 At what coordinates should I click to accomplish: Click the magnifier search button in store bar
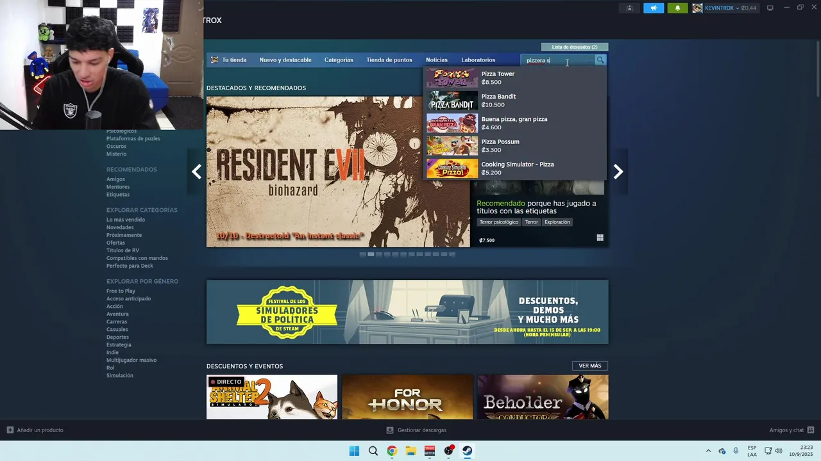(x=600, y=60)
